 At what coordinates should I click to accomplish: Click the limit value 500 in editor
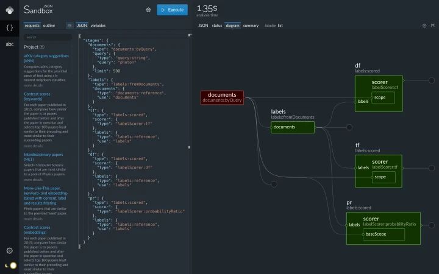(116, 71)
